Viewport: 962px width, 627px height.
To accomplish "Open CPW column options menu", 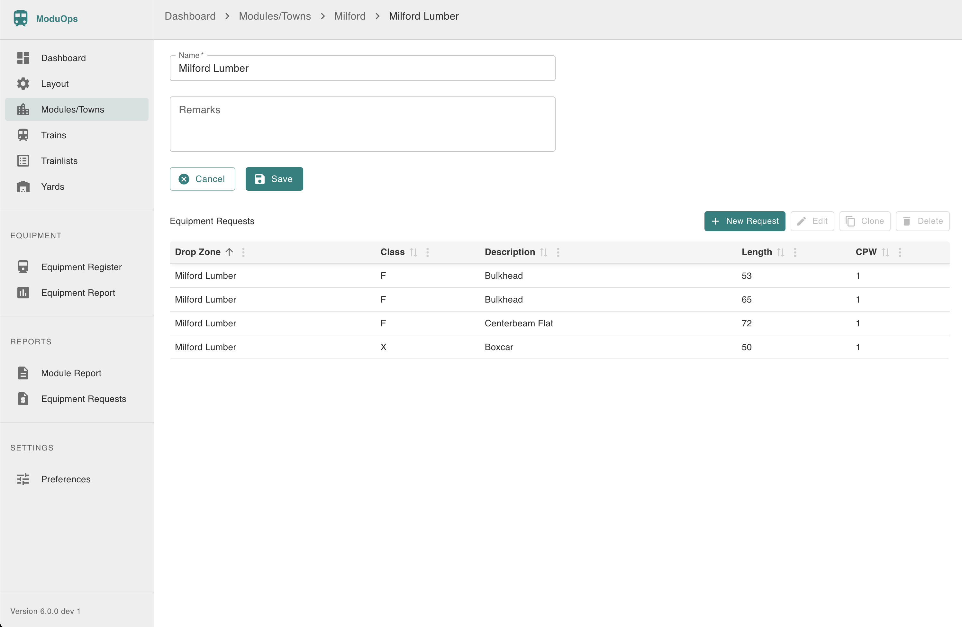I will (x=900, y=252).
